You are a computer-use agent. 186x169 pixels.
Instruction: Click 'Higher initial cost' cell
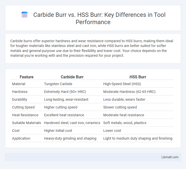(x=58, y=131)
